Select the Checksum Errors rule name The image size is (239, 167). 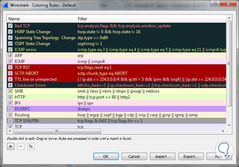(30, 85)
